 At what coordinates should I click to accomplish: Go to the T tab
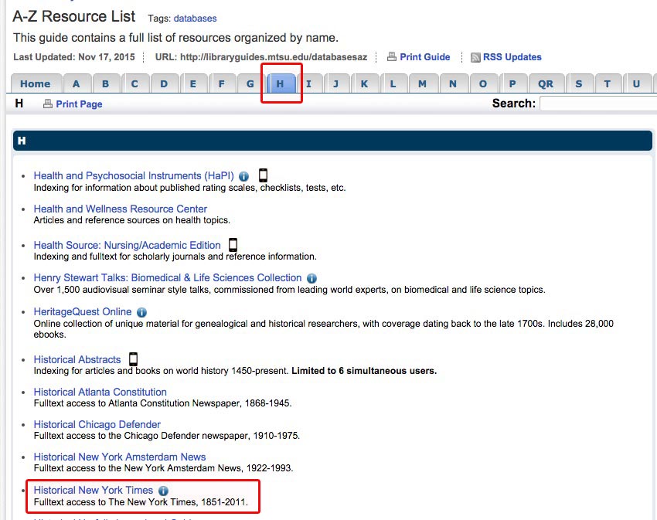(608, 83)
